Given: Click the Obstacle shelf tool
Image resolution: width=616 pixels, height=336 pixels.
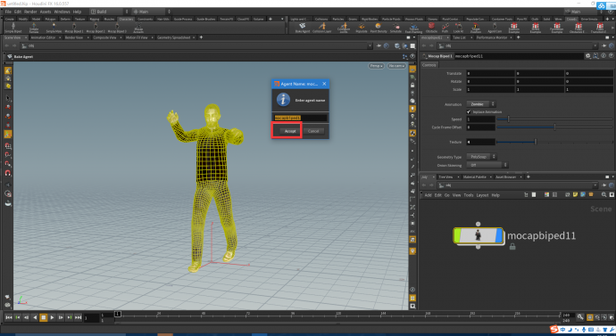Looking at the screenshot, I should point(431,28).
